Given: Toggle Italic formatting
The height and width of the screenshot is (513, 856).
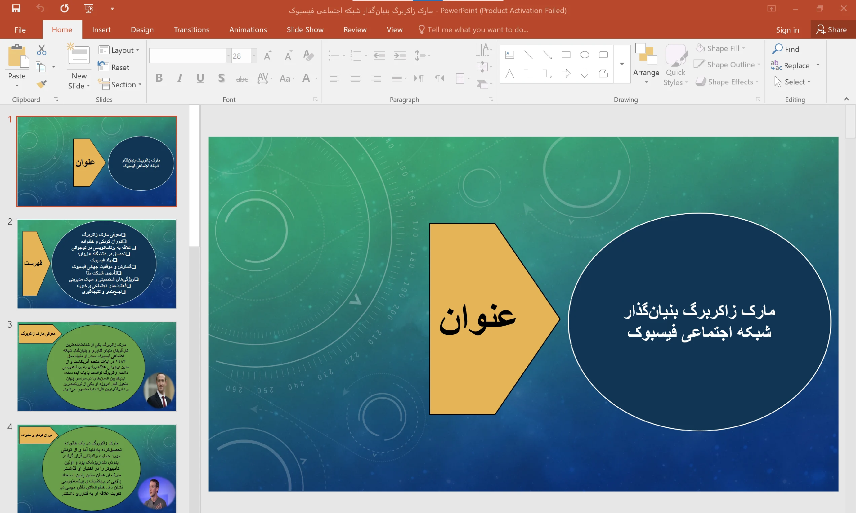Looking at the screenshot, I should tap(180, 78).
